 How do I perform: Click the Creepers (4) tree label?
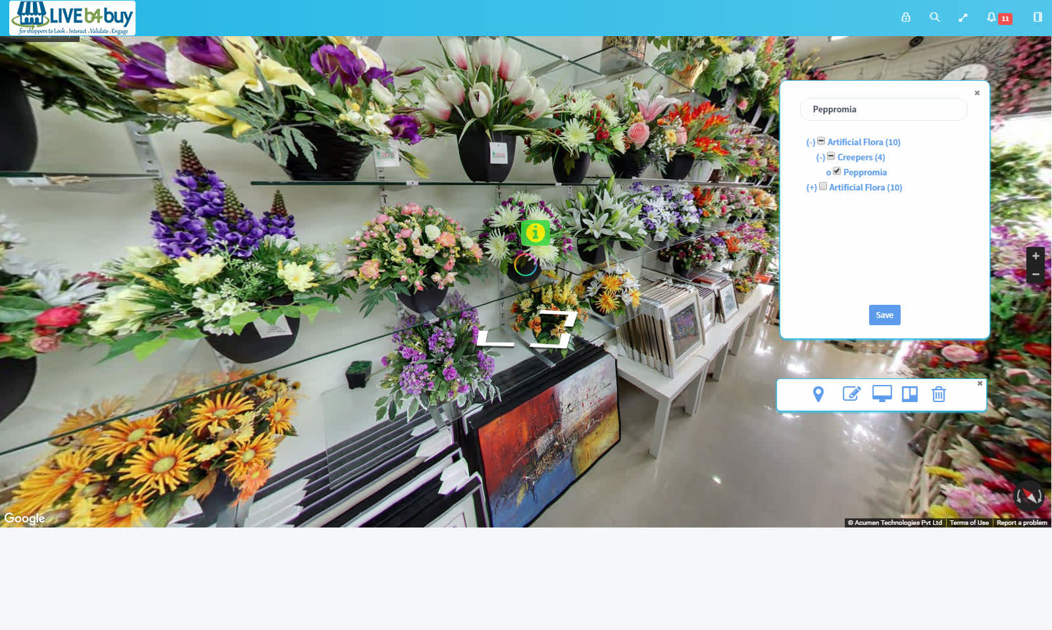point(861,157)
